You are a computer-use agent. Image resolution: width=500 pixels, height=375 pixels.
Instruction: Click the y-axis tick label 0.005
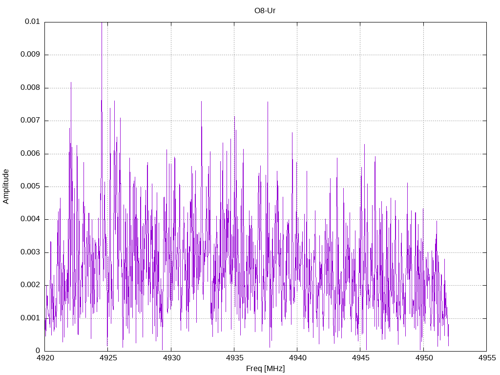point(30,186)
